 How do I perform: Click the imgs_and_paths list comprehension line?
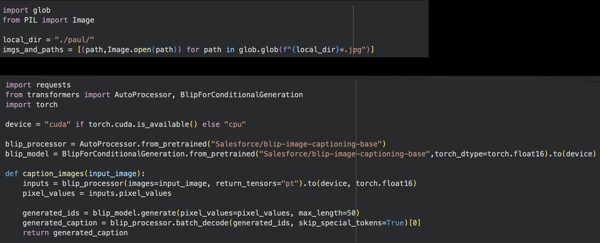click(x=188, y=50)
